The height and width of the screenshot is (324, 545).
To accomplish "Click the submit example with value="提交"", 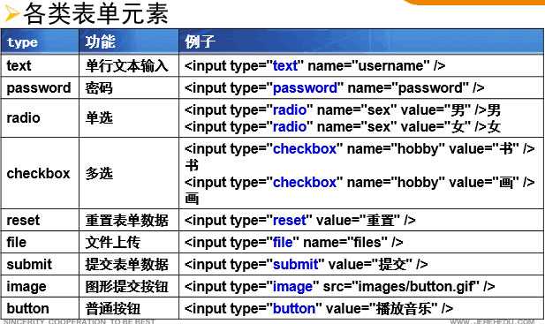I will point(306,264).
